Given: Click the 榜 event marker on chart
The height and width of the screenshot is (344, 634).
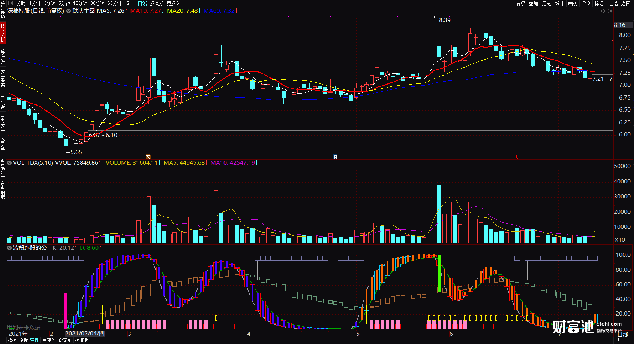Looking at the screenshot, I should coord(148,156).
